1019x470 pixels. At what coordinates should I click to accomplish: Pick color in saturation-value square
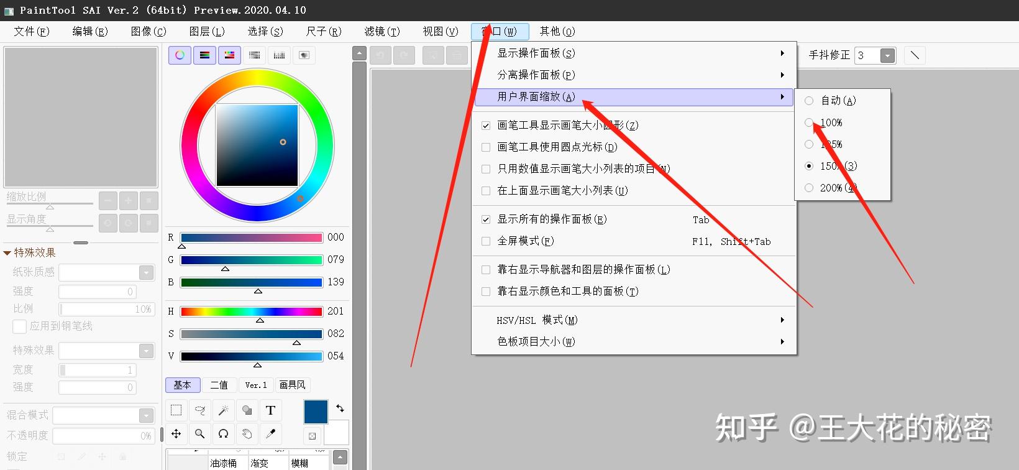coord(257,145)
